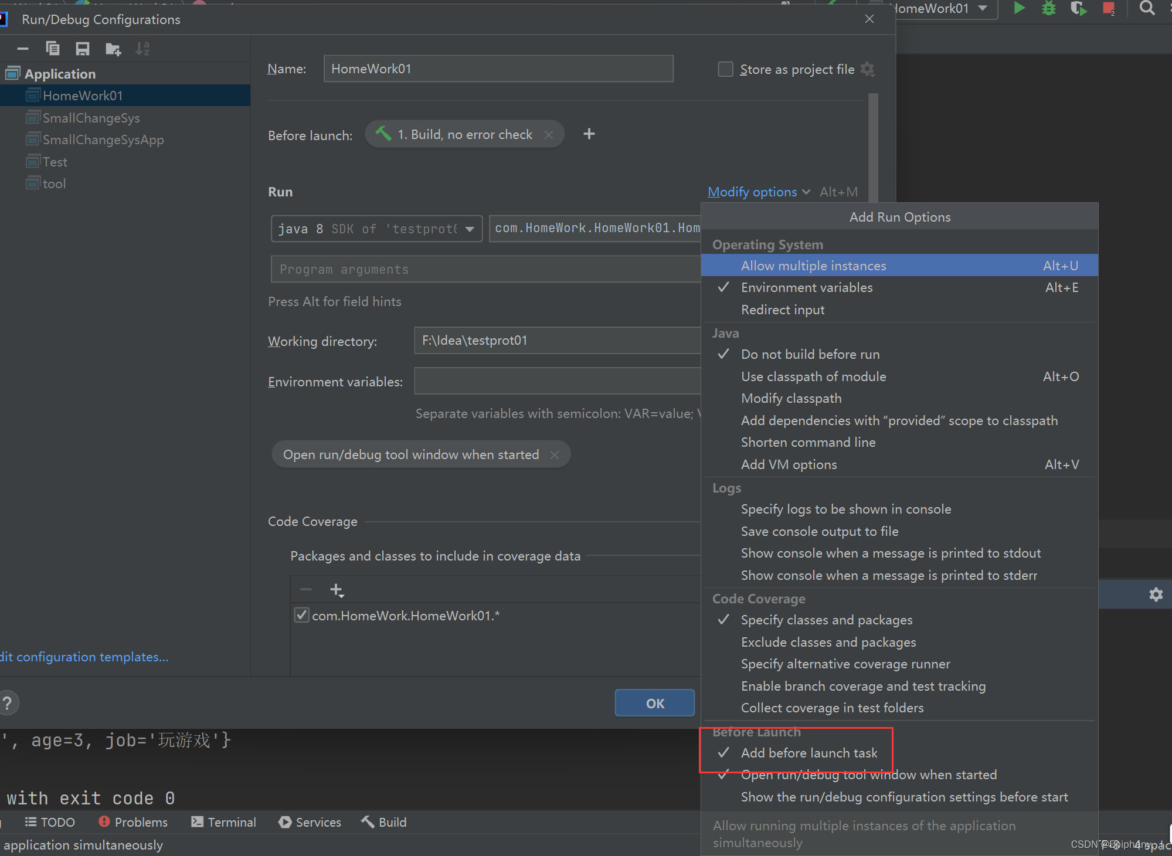Screen dimensions: 1172x856
Task: Select the Allow multiple instances option
Action: pos(813,266)
